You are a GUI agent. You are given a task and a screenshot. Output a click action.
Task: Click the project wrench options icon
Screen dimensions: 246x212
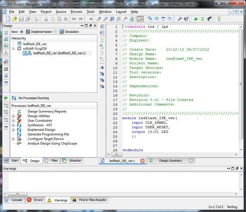pyautogui.click(x=179, y=18)
